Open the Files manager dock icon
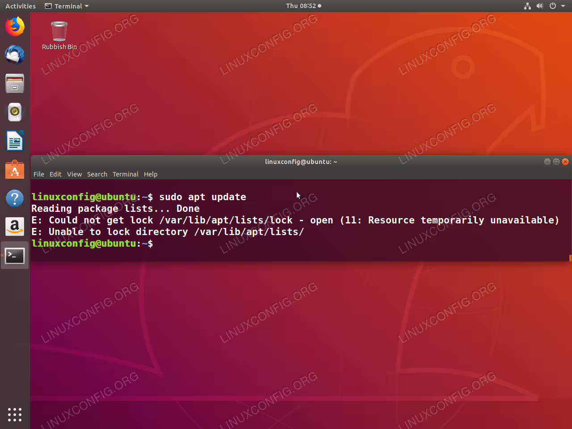 point(15,84)
